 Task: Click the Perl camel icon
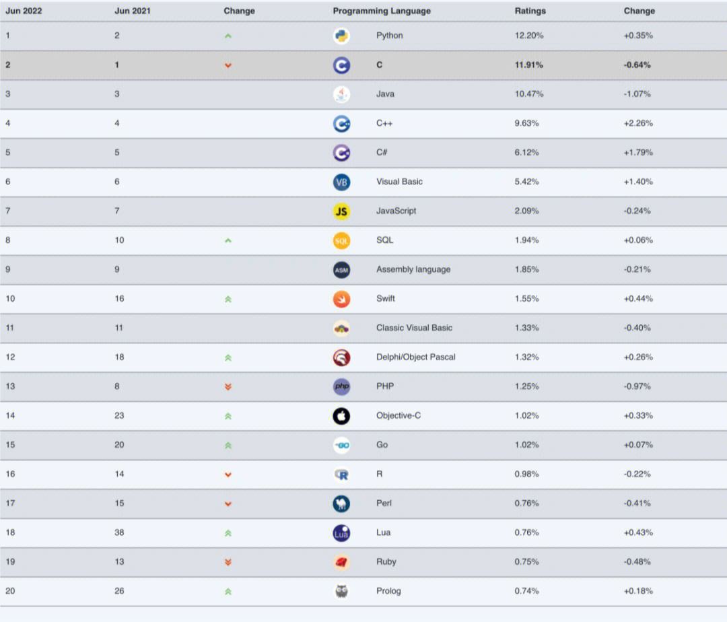point(341,504)
